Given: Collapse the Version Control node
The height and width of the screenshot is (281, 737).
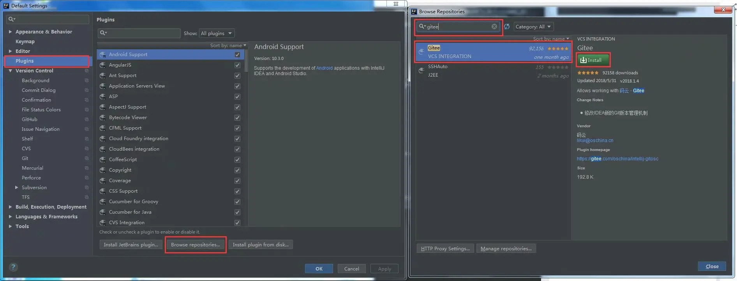Looking at the screenshot, I should tap(10, 71).
